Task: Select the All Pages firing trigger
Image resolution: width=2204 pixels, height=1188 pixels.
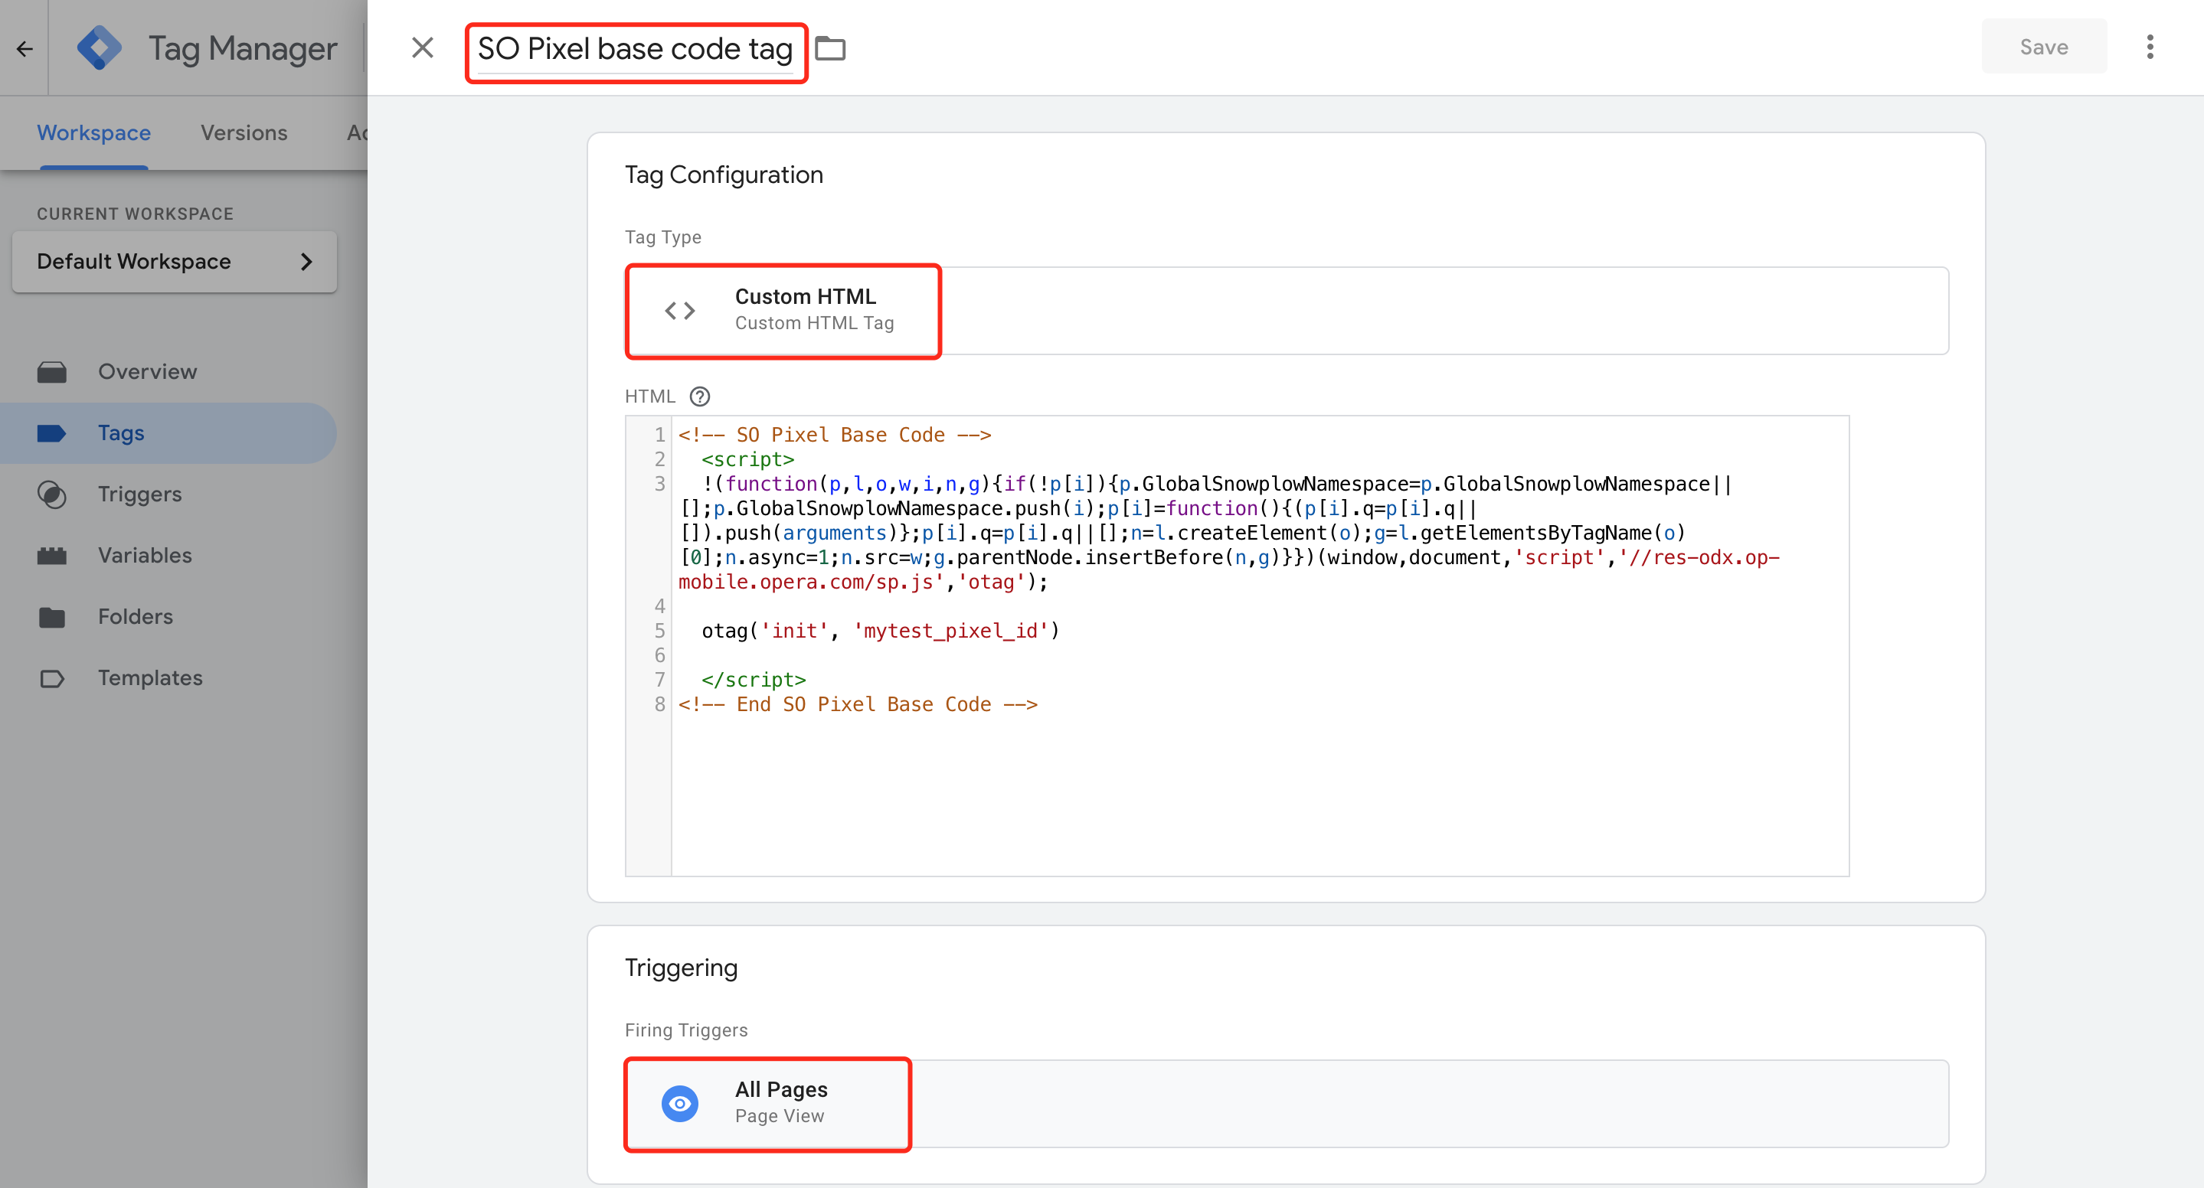Action: click(780, 1102)
